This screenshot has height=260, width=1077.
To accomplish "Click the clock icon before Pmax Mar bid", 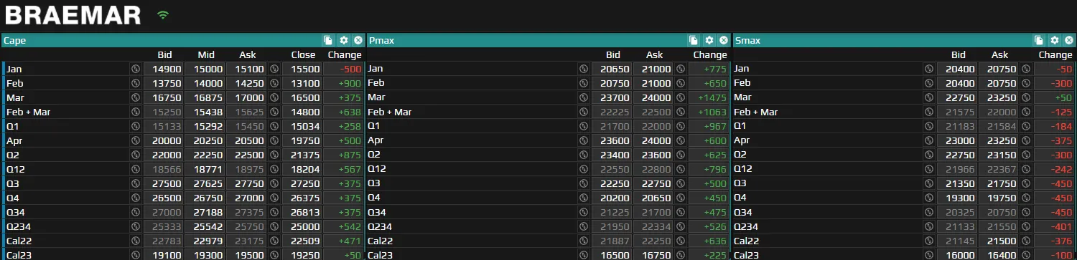I will tap(584, 97).
